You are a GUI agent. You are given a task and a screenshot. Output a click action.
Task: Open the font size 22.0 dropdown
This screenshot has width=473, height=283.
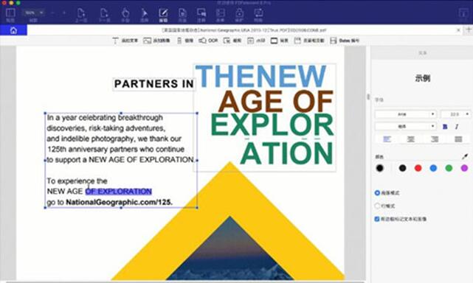(455, 114)
